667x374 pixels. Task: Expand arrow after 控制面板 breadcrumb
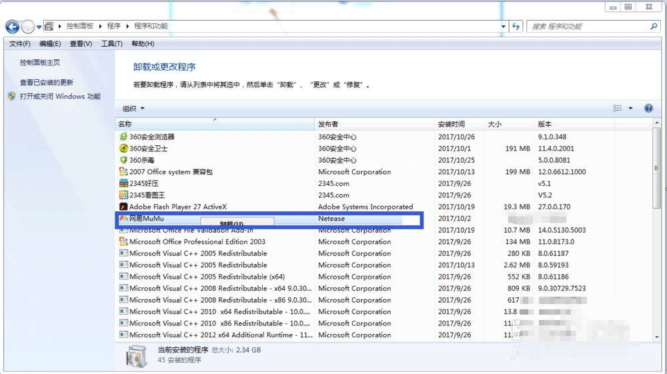pos(101,27)
